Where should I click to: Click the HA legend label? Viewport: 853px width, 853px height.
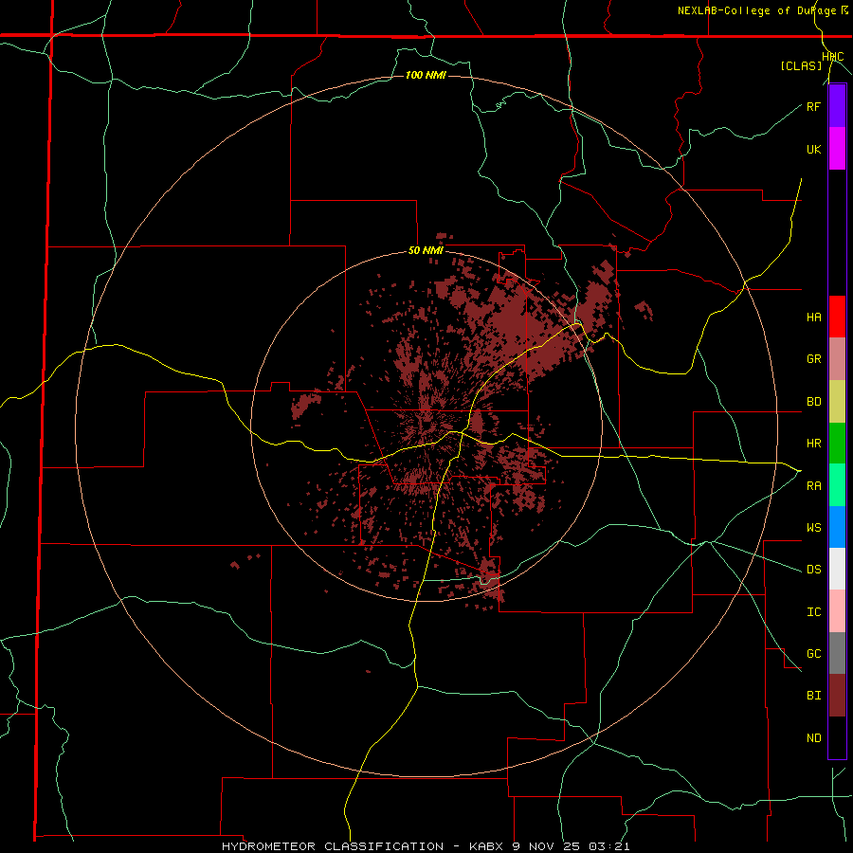[x=813, y=318]
